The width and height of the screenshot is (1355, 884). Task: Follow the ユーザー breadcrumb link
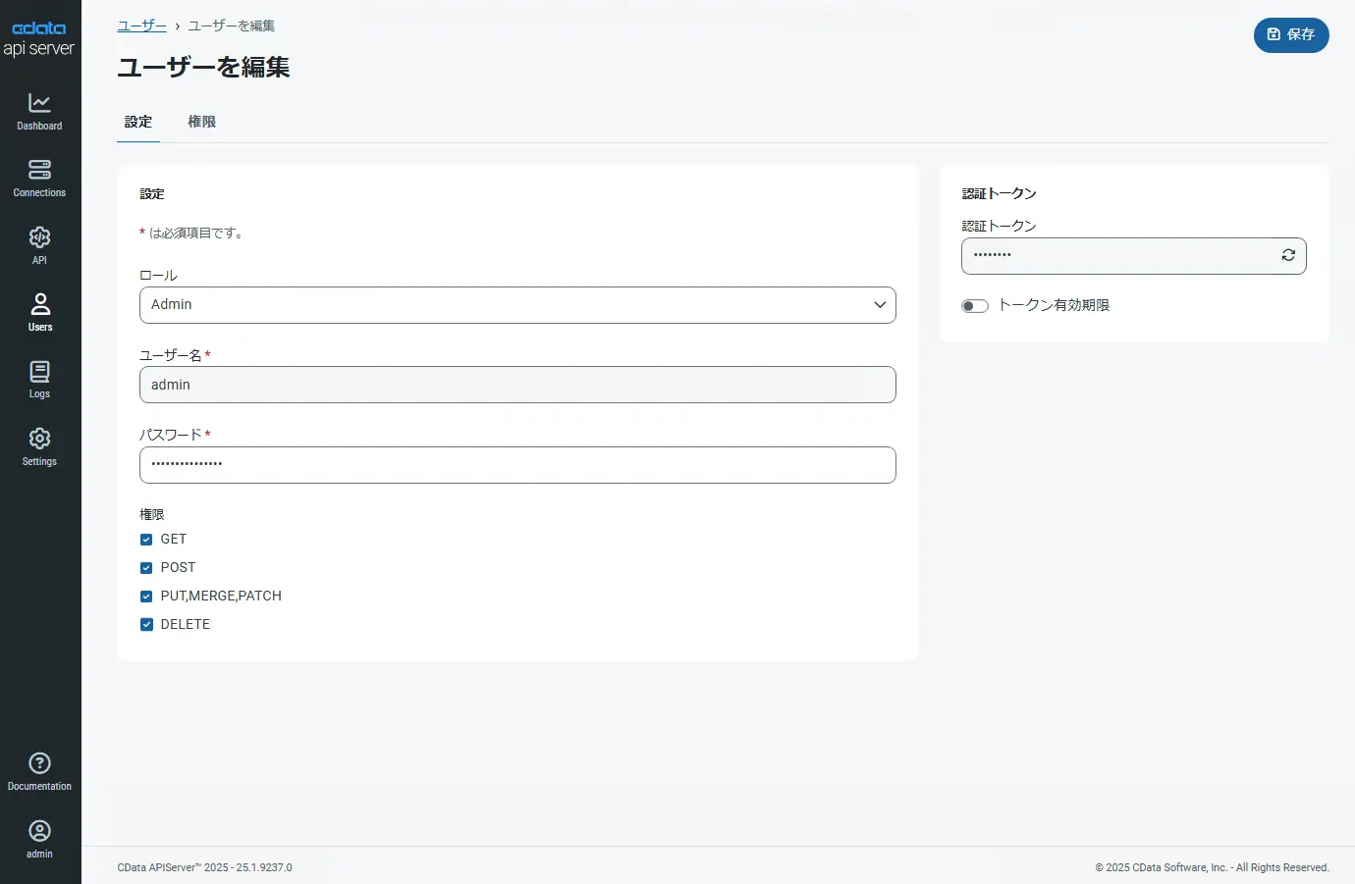140,26
